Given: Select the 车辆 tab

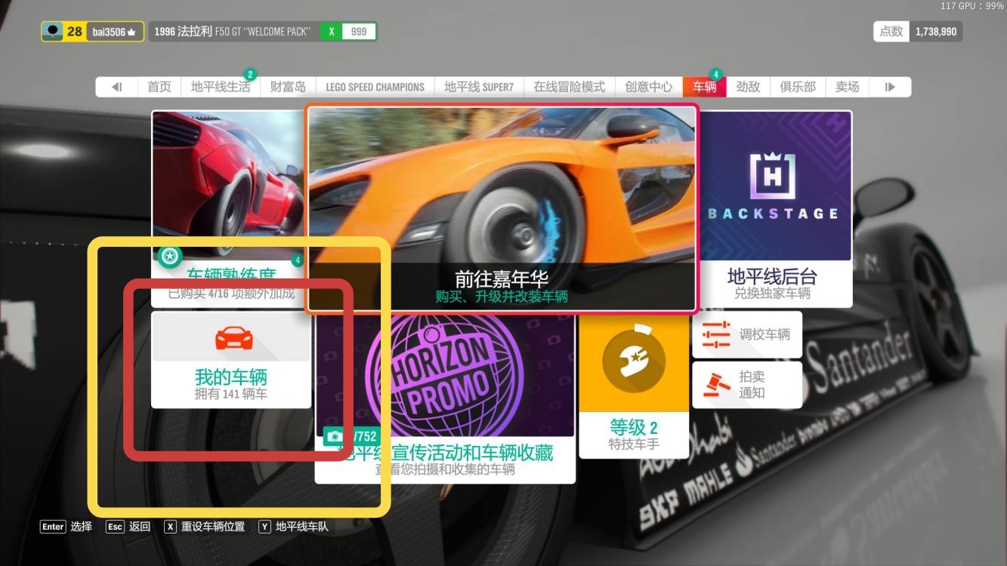Looking at the screenshot, I should (x=705, y=87).
